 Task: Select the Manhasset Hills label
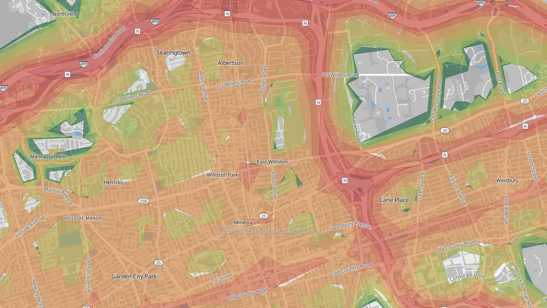click(48, 157)
